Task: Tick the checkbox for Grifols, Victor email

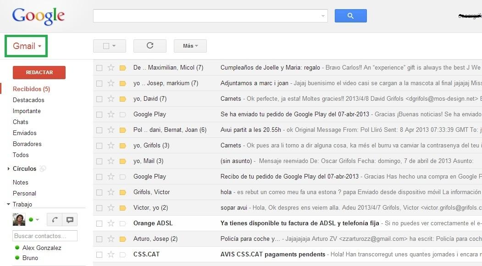Action: pyautogui.click(x=99, y=192)
